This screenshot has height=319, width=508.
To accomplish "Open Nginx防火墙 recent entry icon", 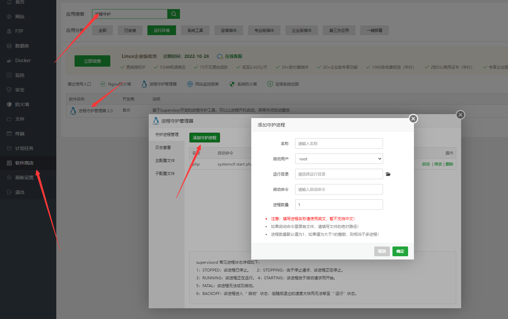I will click(x=103, y=84).
